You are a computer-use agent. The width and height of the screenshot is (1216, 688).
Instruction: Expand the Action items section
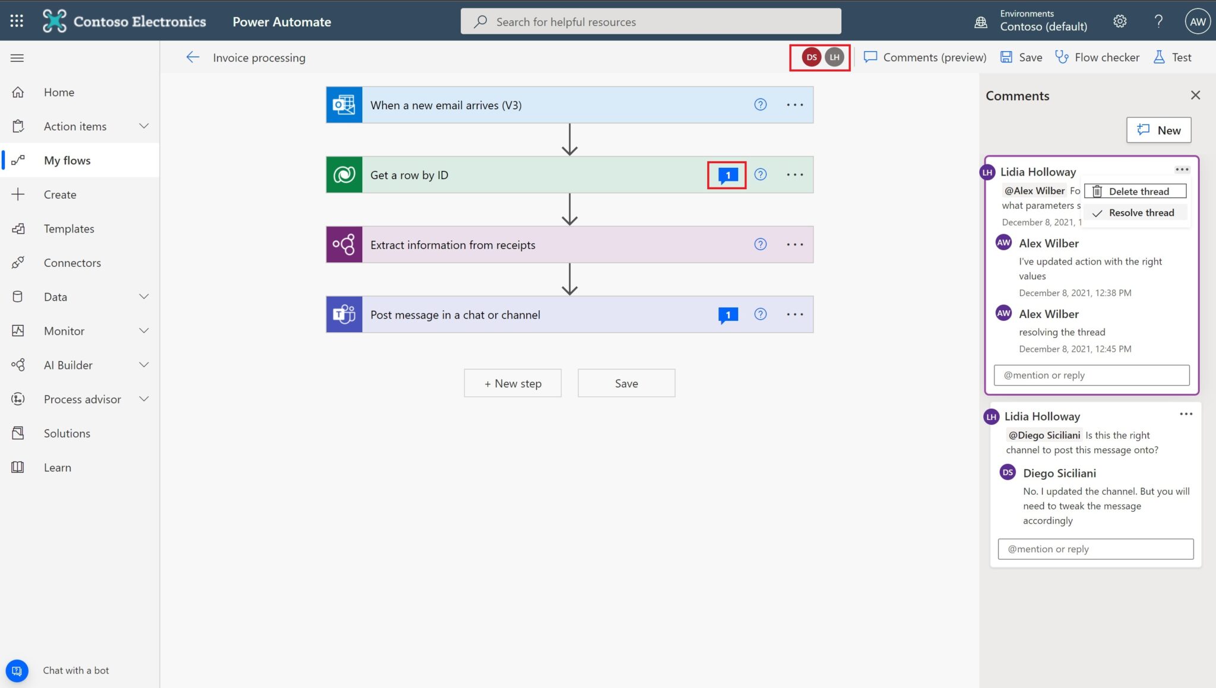pyautogui.click(x=144, y=126)
